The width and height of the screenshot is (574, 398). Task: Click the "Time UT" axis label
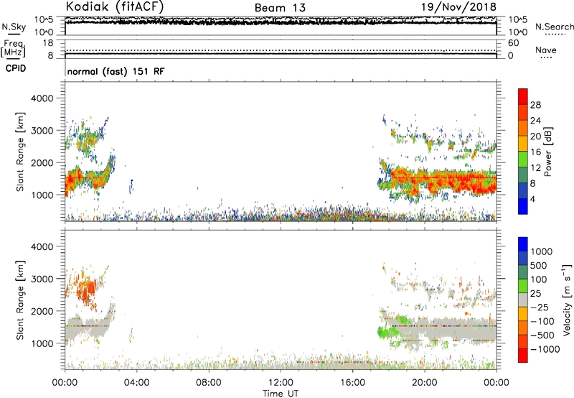[x=281, y=394]
